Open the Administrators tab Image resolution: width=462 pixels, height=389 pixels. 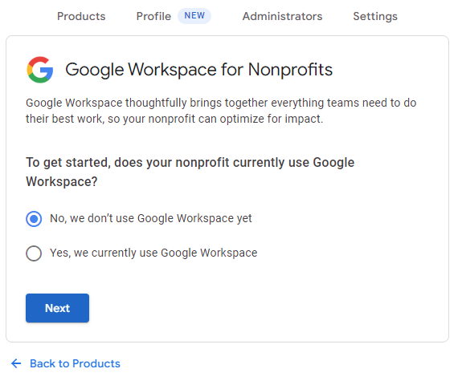(x=282, y=16)
